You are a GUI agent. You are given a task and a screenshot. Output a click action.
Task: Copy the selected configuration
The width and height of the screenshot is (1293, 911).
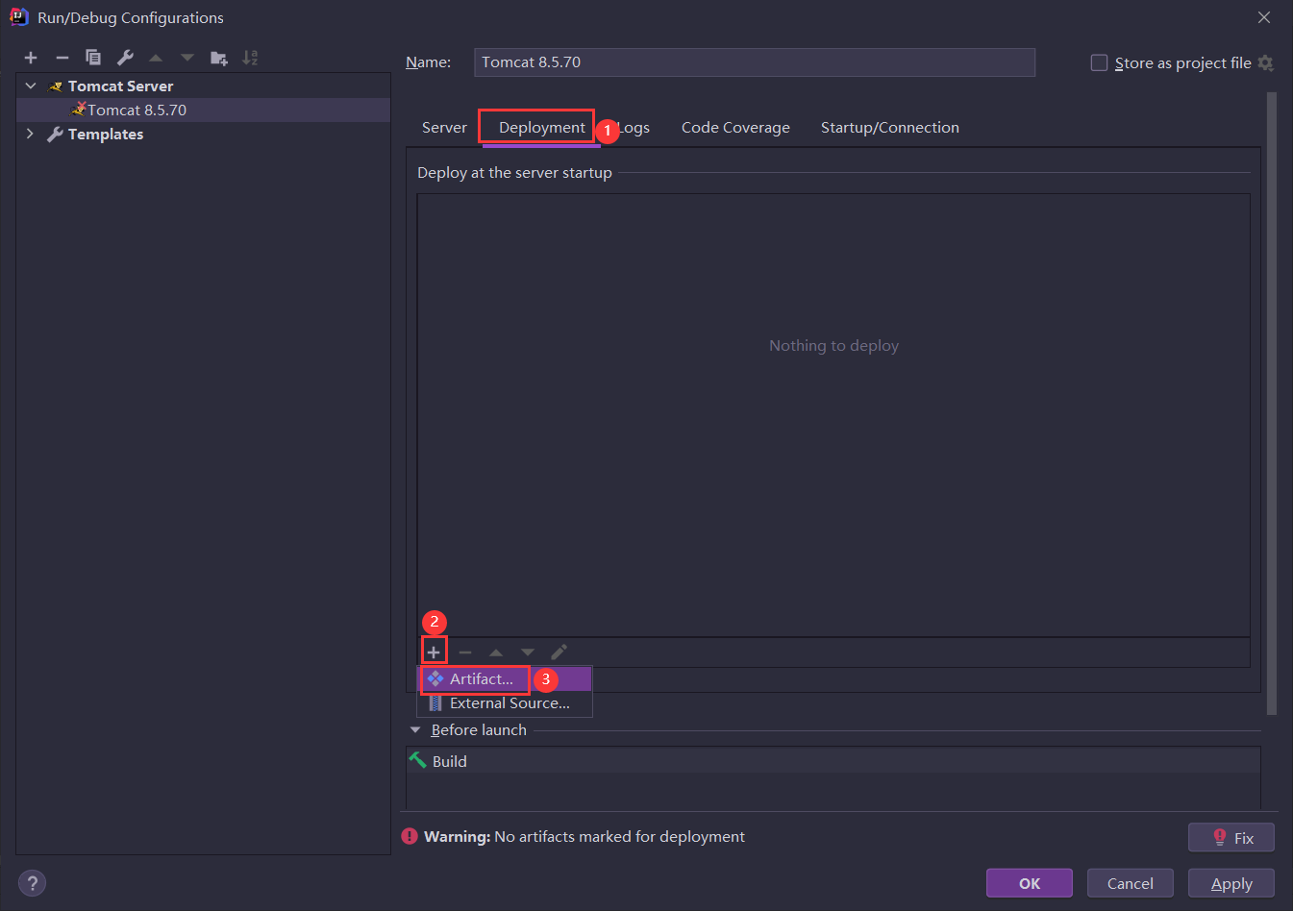pyautogui.click(x=93, y=58)
